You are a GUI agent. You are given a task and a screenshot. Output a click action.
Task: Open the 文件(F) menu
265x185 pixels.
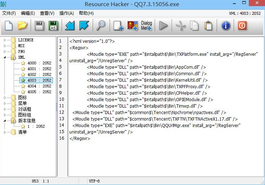click(9, 13)
